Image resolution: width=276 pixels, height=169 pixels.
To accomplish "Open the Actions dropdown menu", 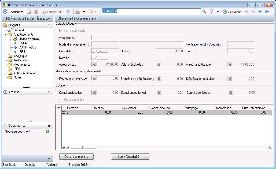I will pos(17,12).
